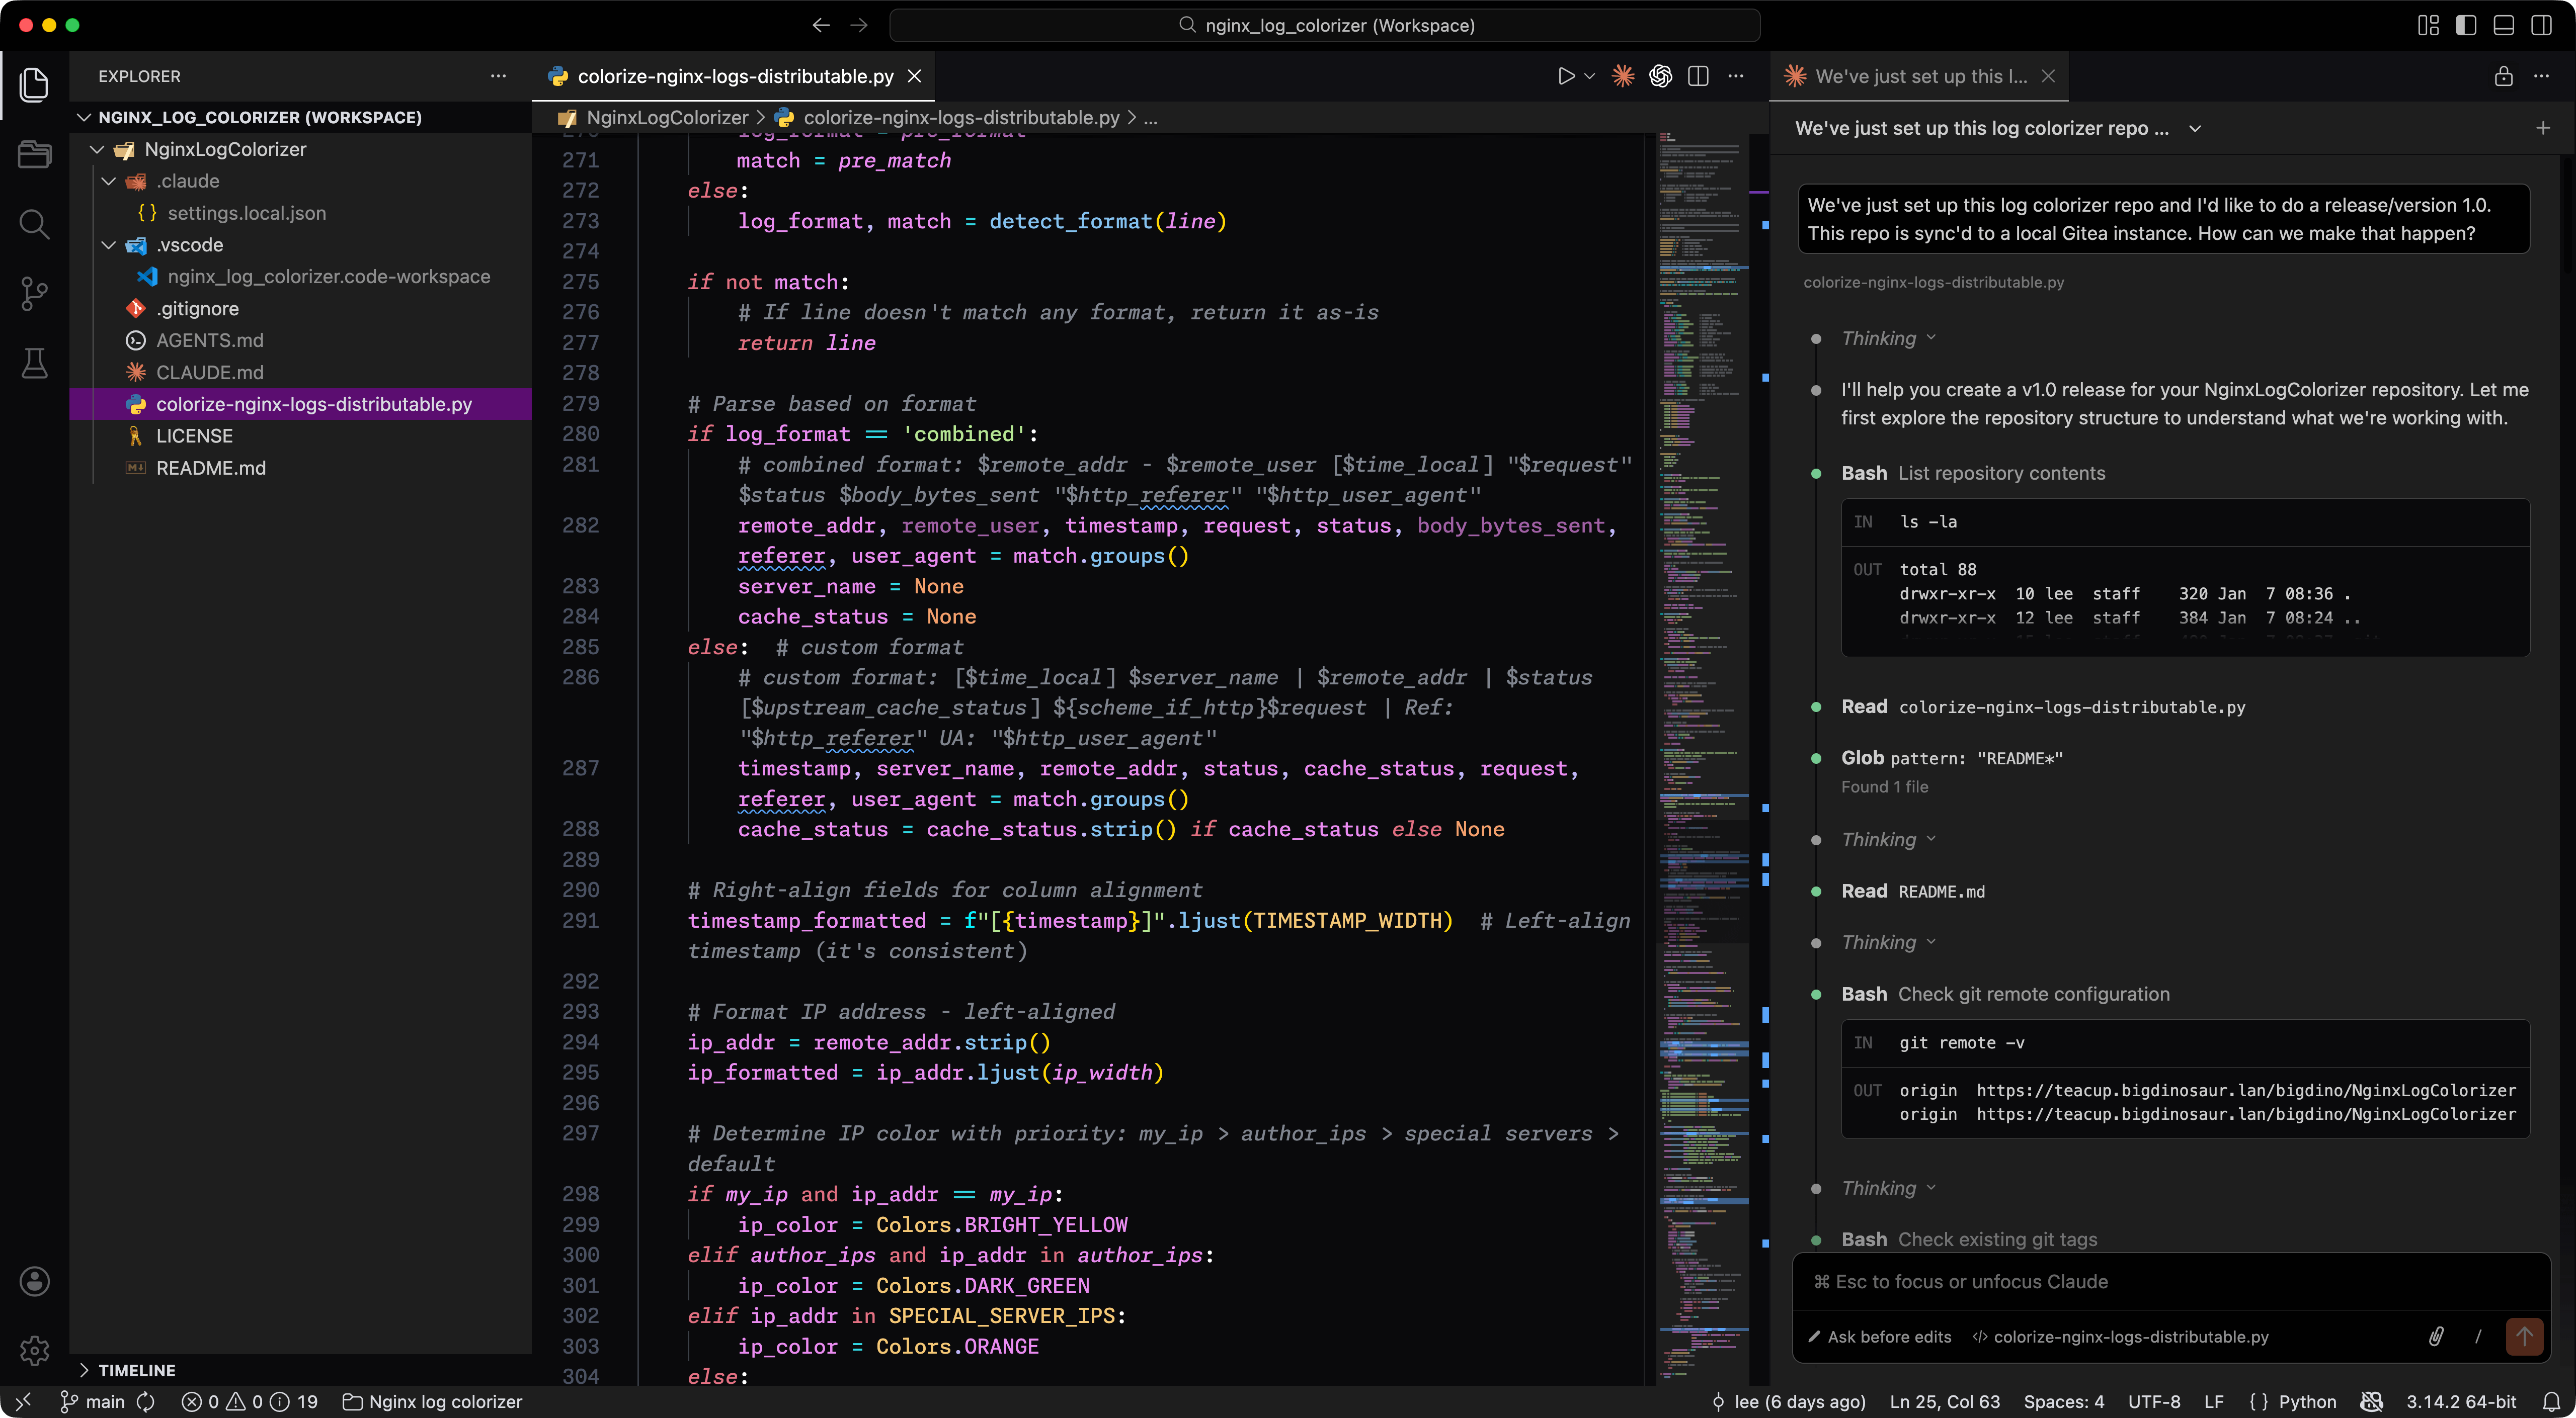
Task: Collapse the .claude folder
Action: [109, 181]
